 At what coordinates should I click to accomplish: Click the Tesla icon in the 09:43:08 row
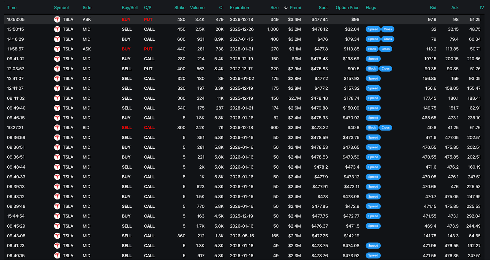(x=57, y=236)
